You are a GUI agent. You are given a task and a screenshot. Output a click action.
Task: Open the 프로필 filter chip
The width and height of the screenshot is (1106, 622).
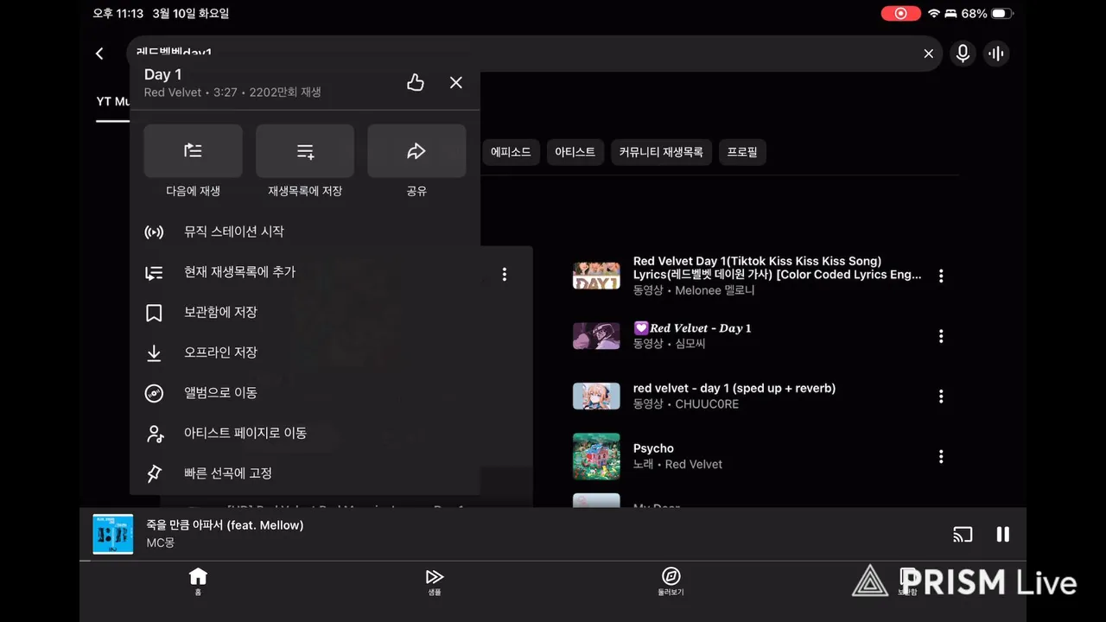click(x=742, y=152)
